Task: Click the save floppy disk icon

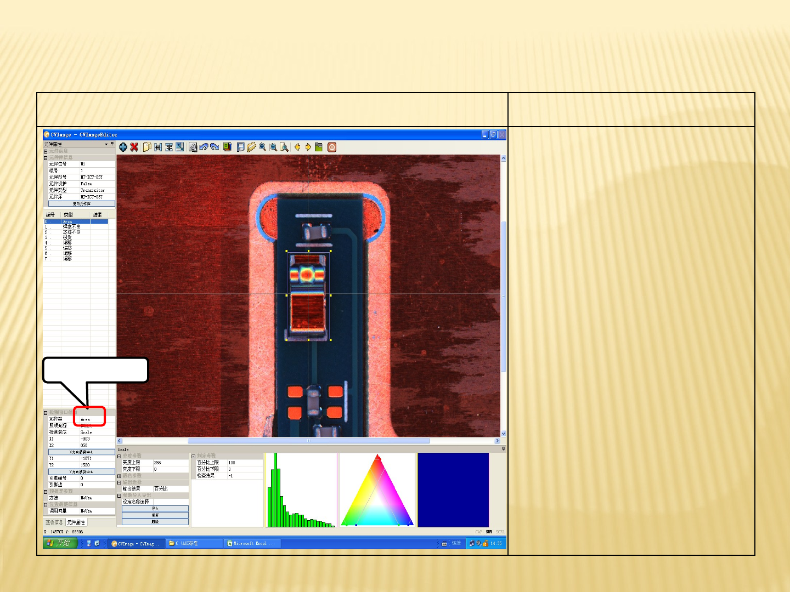Action: 240,147
